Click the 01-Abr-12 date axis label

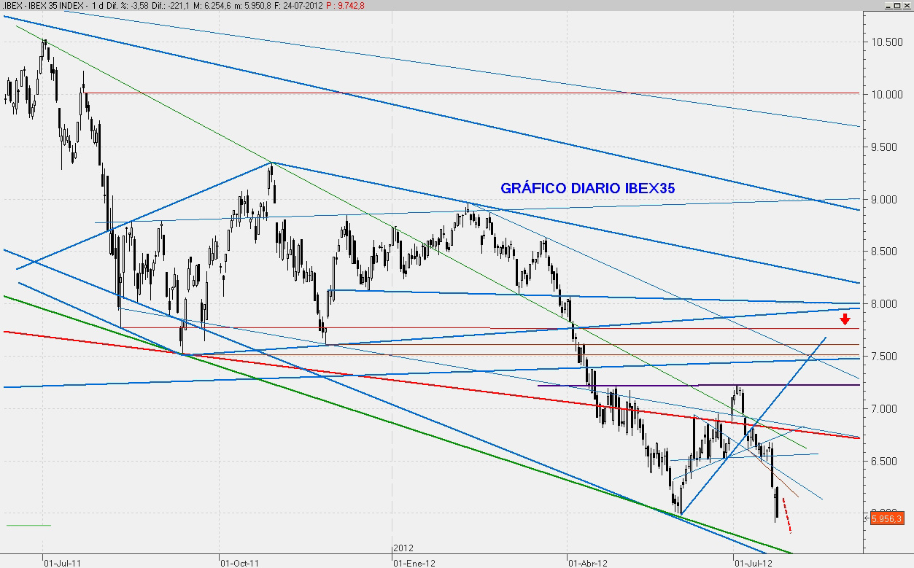[588, 563]
